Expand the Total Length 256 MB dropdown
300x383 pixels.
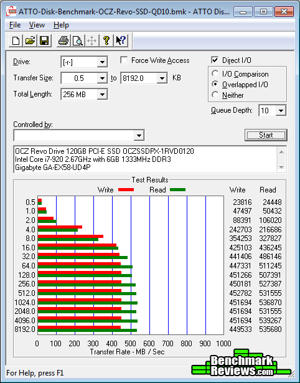click(x=102, y=94)
